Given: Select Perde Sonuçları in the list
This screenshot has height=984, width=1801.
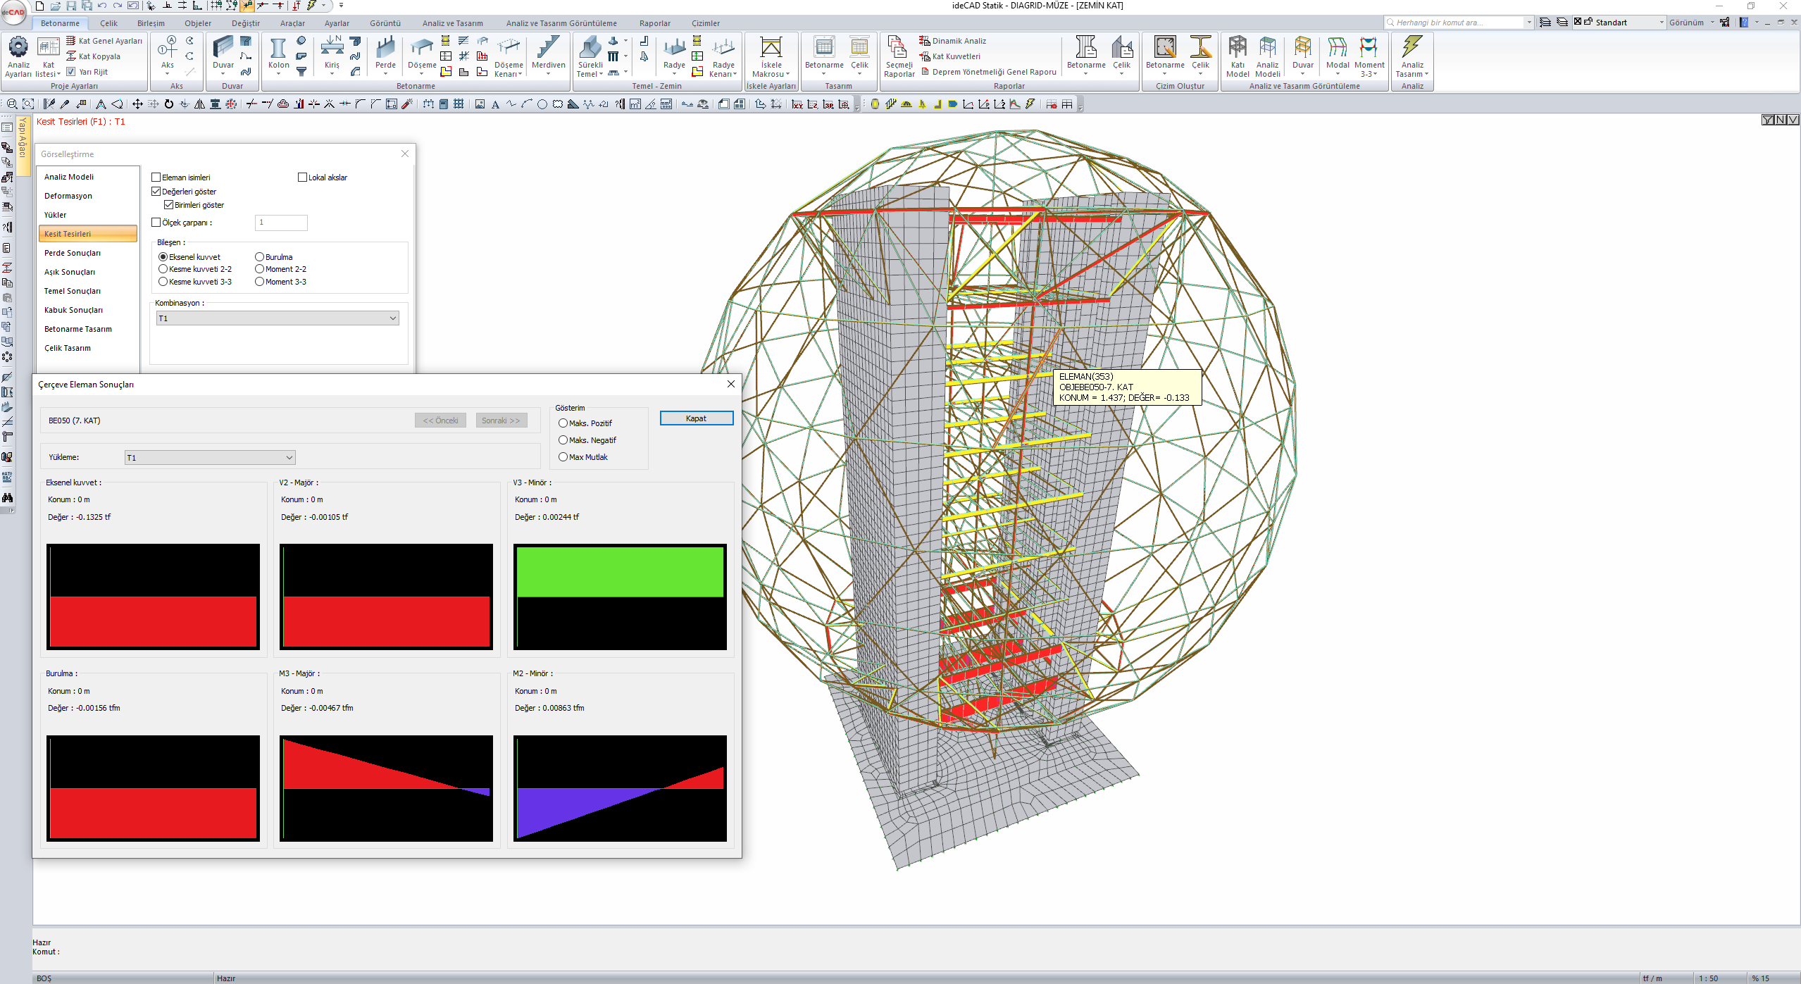Looking at the screenshot, I should (x=73, y=253).
